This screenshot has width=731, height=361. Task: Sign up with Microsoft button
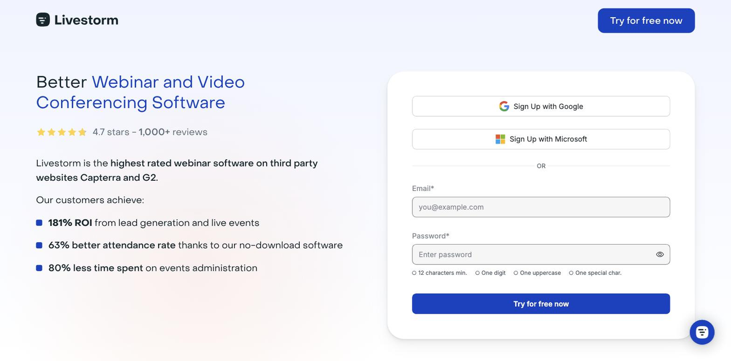pos(541,139)
